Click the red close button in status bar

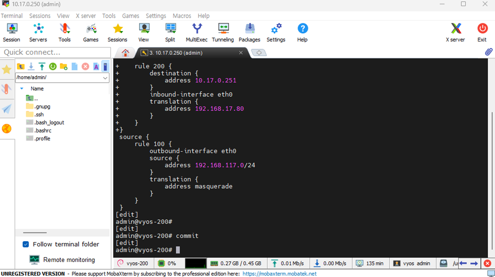(x=487, y=263)
